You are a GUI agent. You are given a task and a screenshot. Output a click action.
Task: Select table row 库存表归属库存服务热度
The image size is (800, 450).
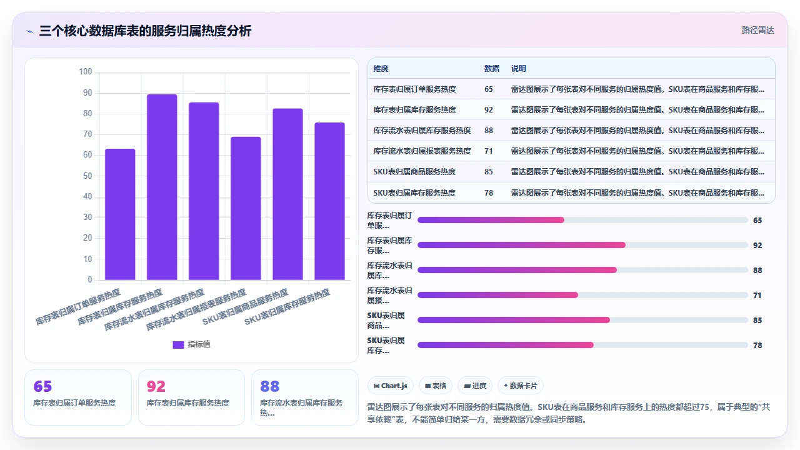click(x=571, y=110)
